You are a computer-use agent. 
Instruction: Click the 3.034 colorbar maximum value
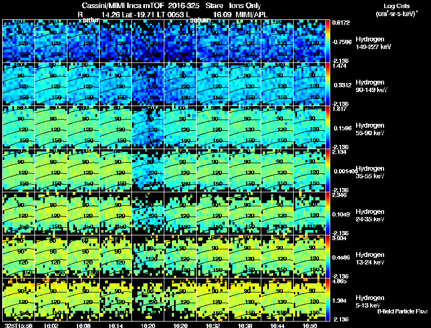[x=340, y=238]
